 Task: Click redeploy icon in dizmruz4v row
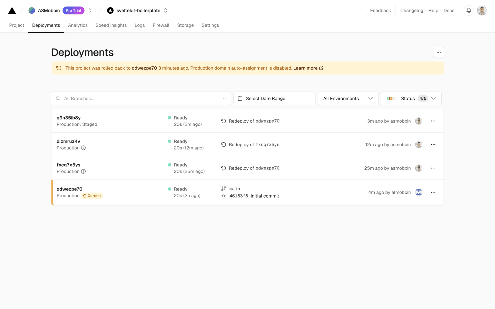224,144
